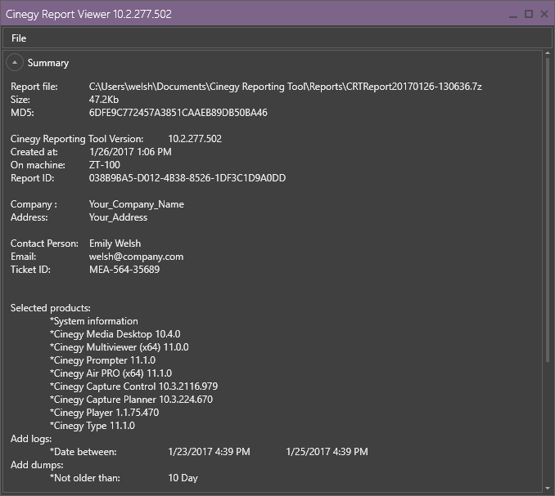Click the scrollbar up arrow

(x=548, y=53)
